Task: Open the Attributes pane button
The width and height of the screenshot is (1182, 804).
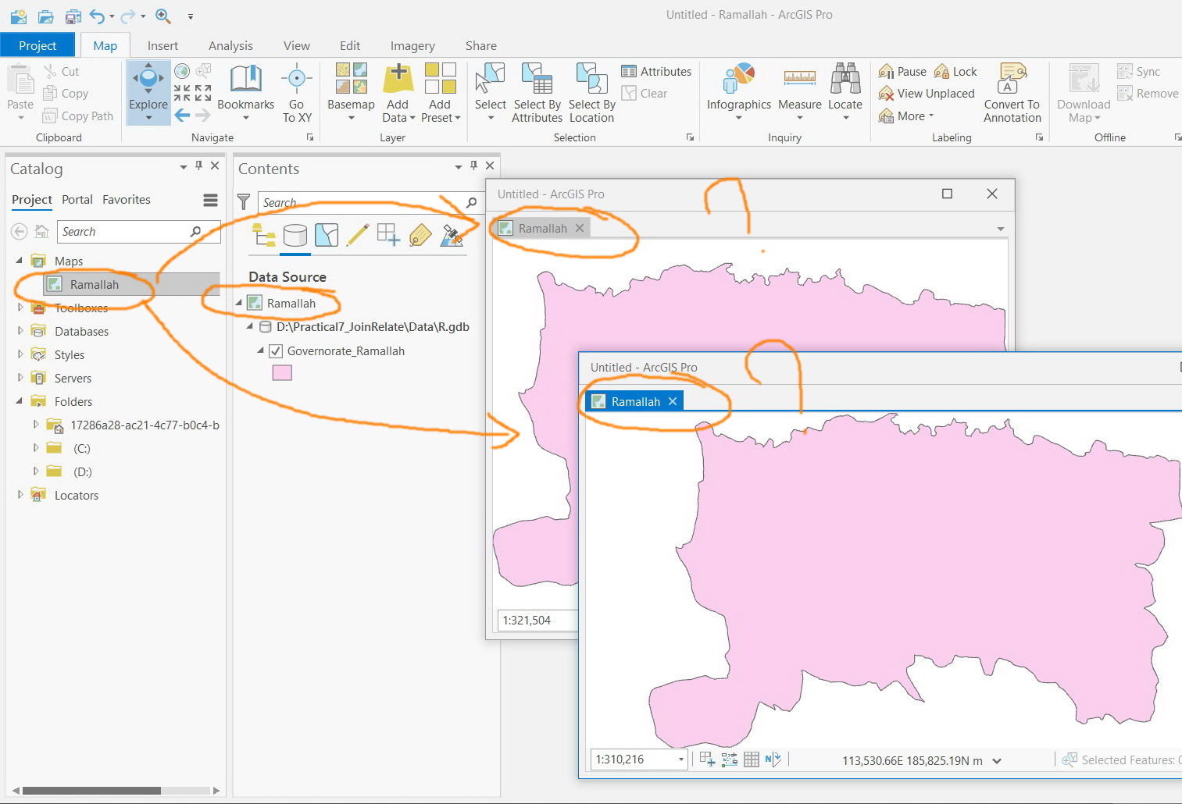Action: click(x=656, y=72)
